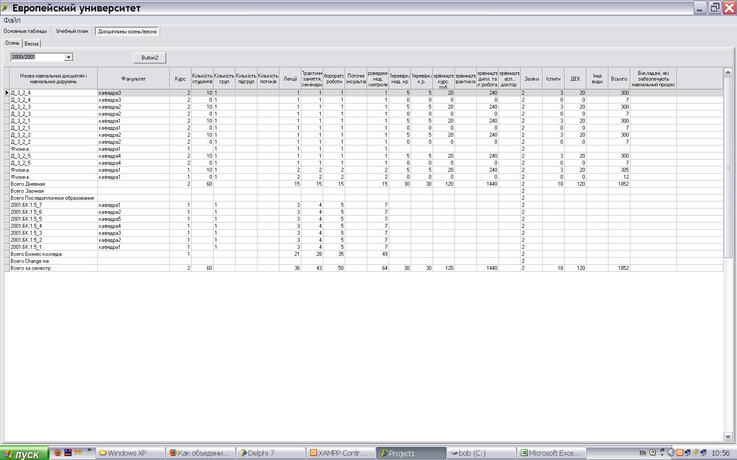Click the language bar help icon
This screenshot has width=737, height=460.
click(x=652, y=453)
